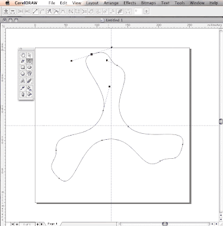Select the Zoom tool in toolbox
The image size is (223, 226).
pyautogui.click(x=23, y=55)
